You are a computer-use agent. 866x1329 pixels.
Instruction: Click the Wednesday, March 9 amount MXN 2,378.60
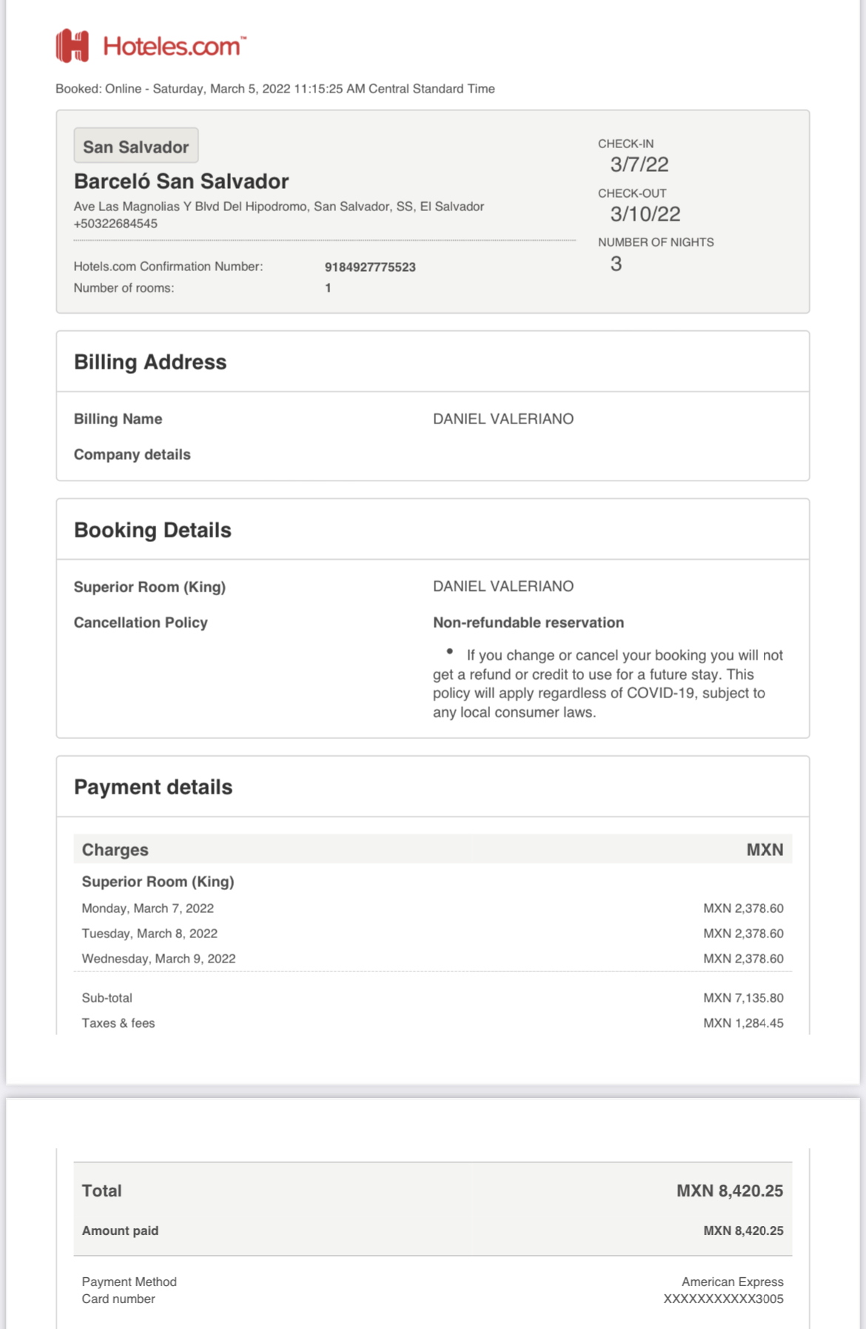(743, 959)
